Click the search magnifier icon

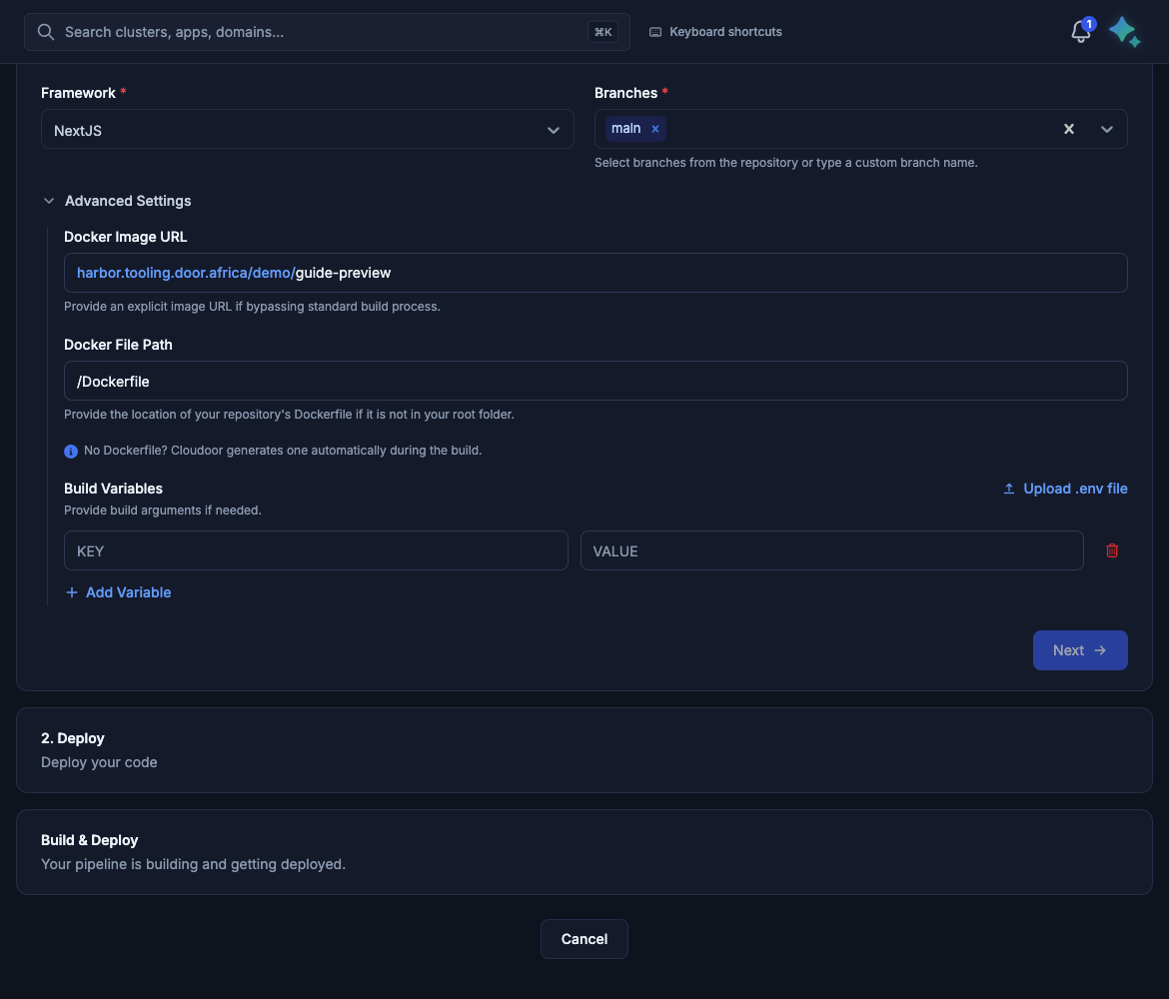(46, 32)
